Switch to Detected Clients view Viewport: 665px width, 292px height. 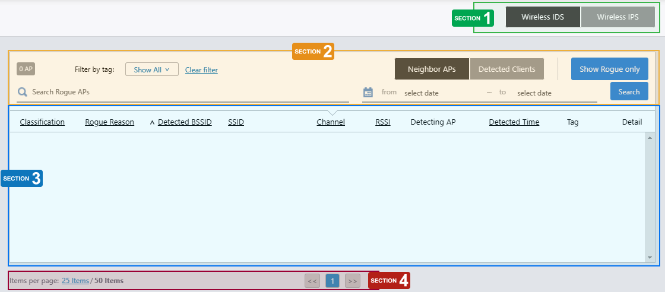tap(506, 69)
